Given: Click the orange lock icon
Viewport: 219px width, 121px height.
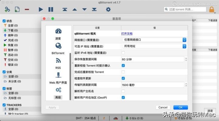Looking at the screenshot, I should [x=212, y=9].
